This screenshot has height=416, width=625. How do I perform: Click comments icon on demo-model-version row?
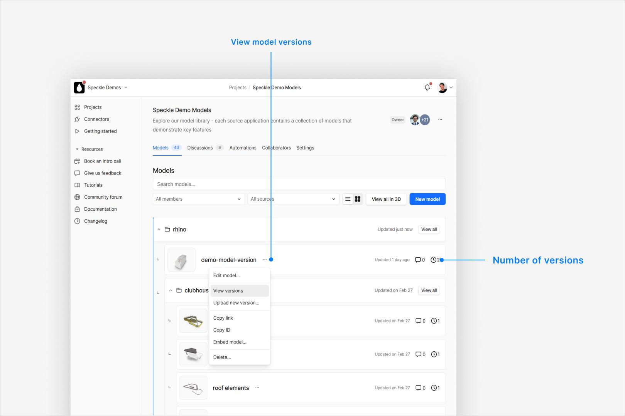(418, 260)
